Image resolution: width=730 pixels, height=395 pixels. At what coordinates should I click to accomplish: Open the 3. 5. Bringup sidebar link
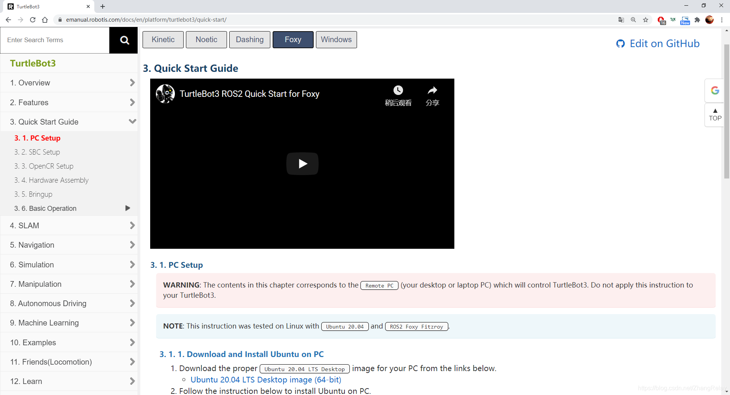click(33, 194)
